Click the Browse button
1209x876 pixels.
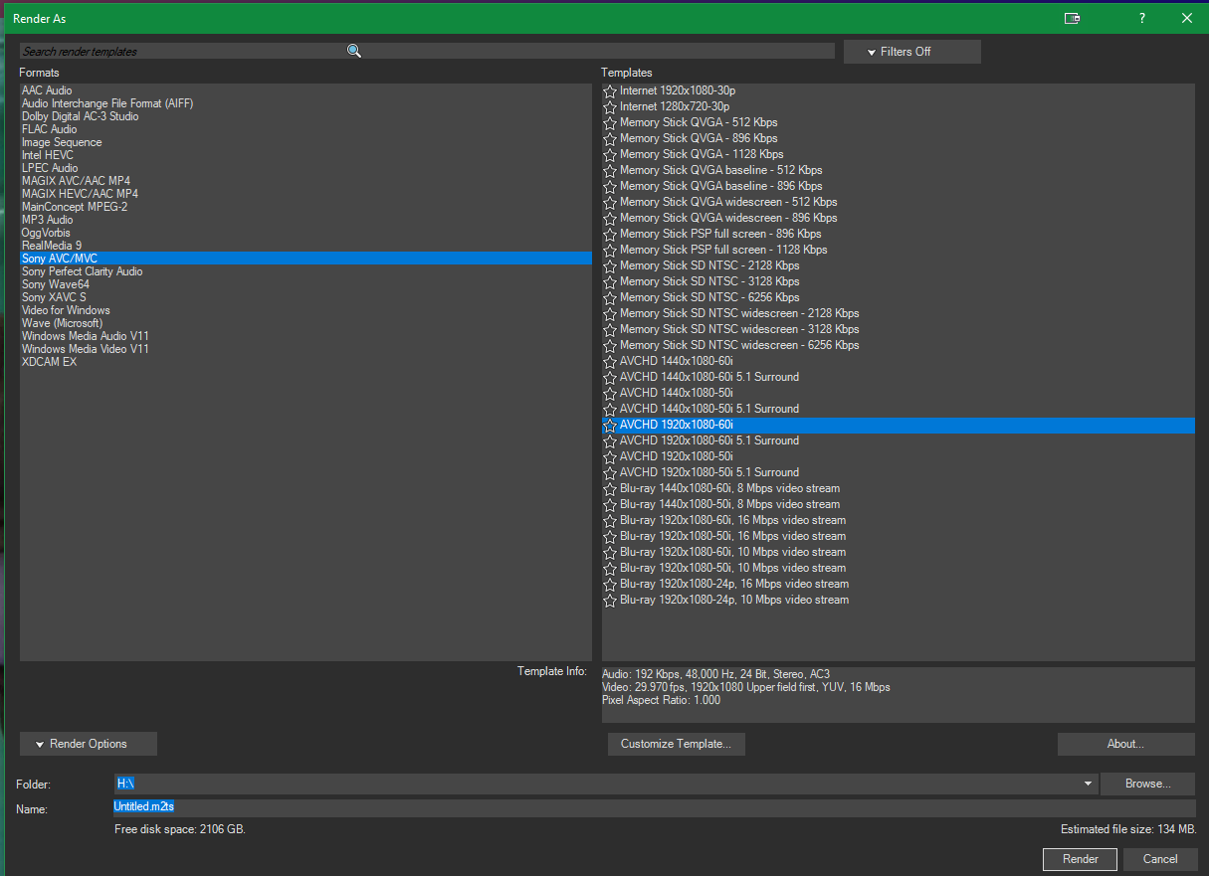tap(1147, 784)
